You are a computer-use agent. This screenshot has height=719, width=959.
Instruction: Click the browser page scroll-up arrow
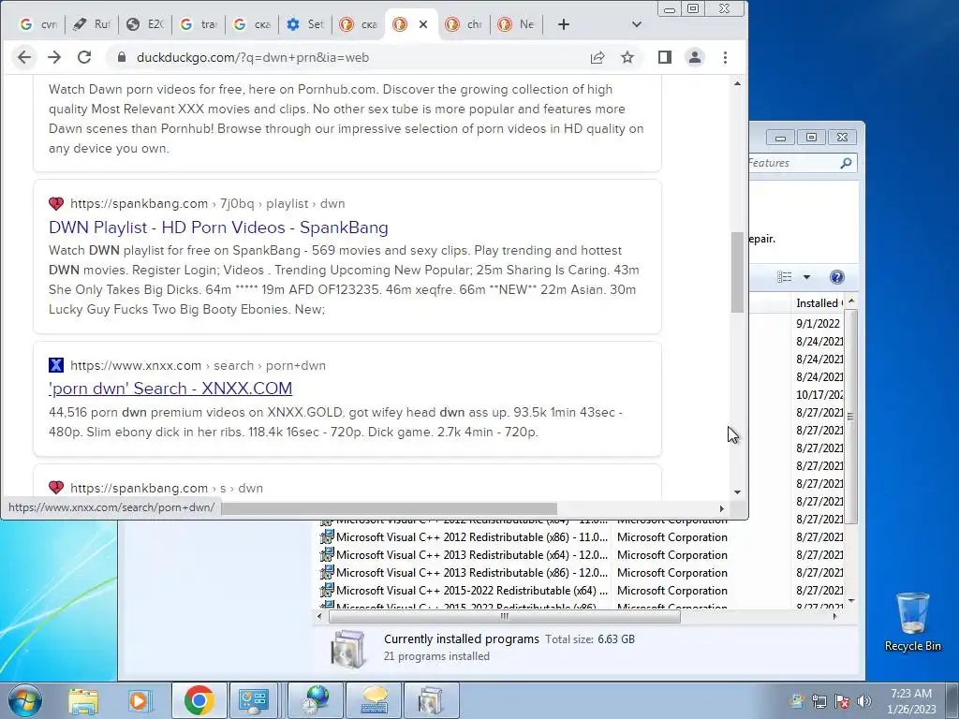point(738,83)
